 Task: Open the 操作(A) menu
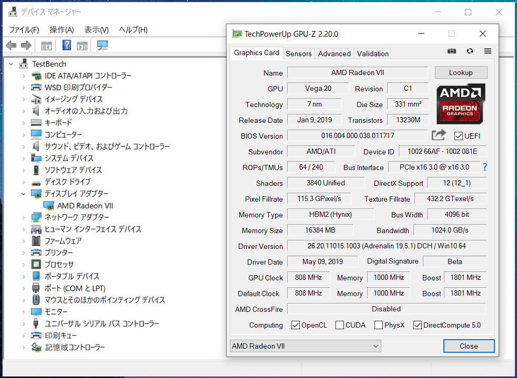pyautogui.click(x=62, y=29)
